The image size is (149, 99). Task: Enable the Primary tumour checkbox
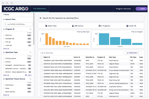pos(4,58)
